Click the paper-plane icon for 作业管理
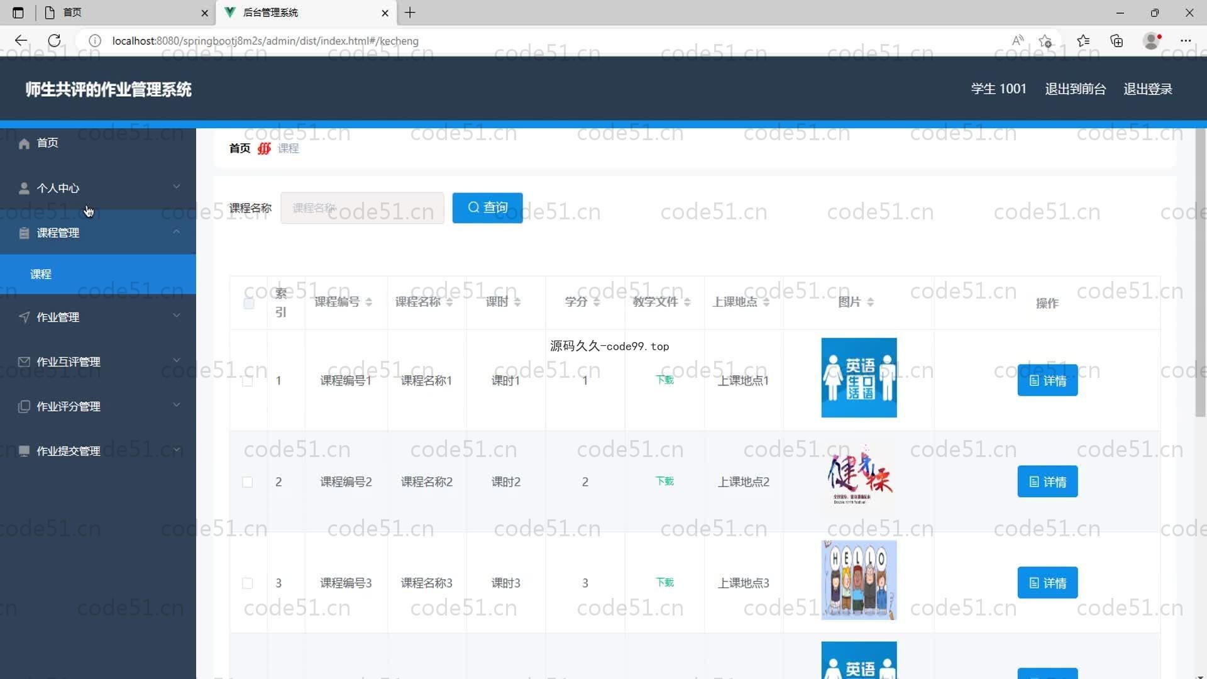The width and height of the screenshot is (1207, 679). [24, 317]
